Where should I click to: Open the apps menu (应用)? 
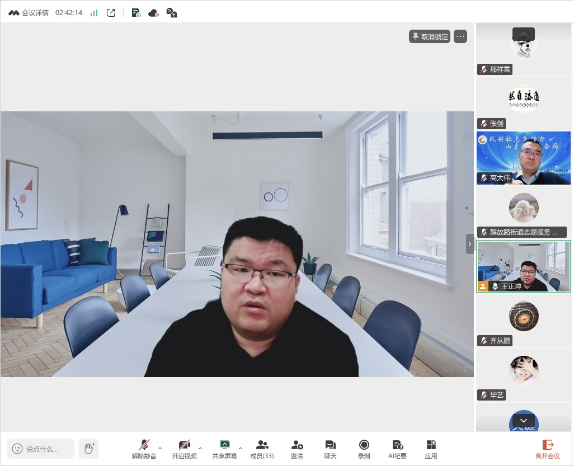coord(431,448)
